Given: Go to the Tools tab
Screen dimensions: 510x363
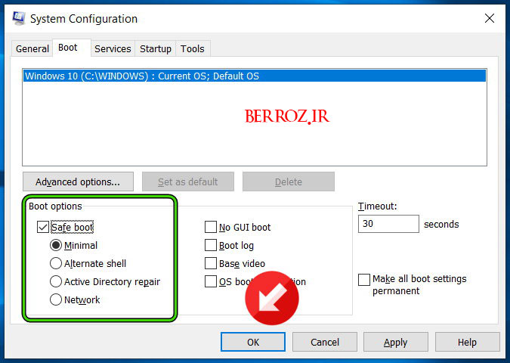Looking at the screenshot, I should coord(193,48).
